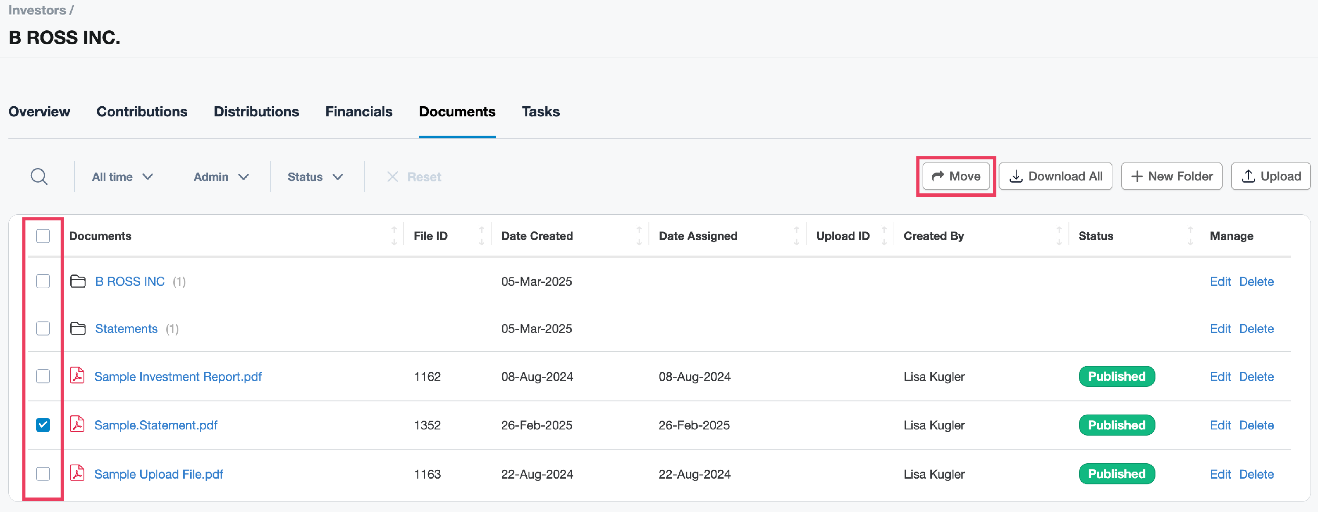The image size is (1318, 512).
Task: Open the Status filter dropdown
Action: click(x=315, y=177)
